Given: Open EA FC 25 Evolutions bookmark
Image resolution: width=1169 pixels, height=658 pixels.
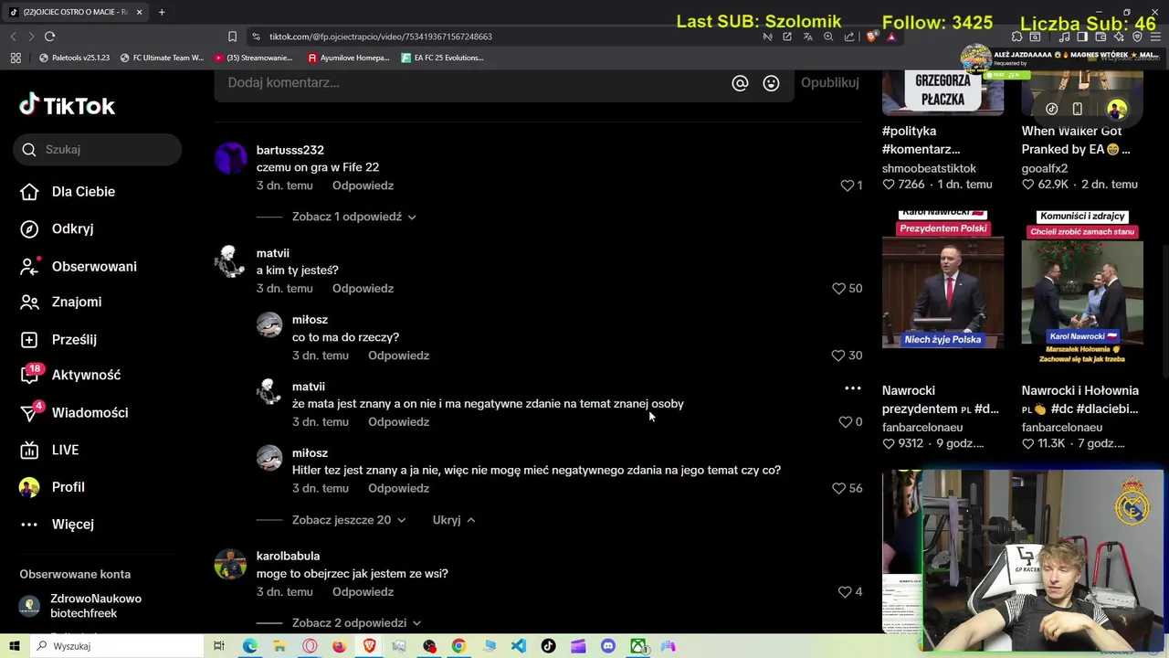Looking at the screenshot, I should tap(442, 58).
